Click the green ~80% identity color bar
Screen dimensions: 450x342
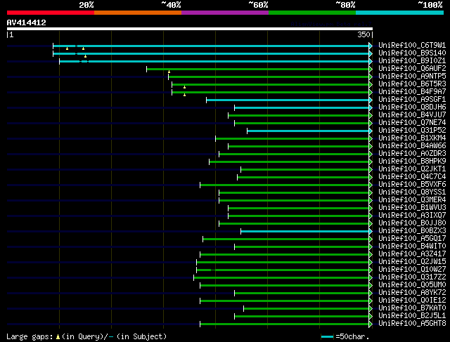pyautogui.click(x=312, y=13)
